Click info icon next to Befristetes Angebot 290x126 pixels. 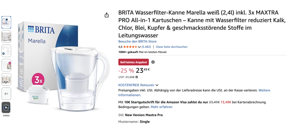coord(153,62)
